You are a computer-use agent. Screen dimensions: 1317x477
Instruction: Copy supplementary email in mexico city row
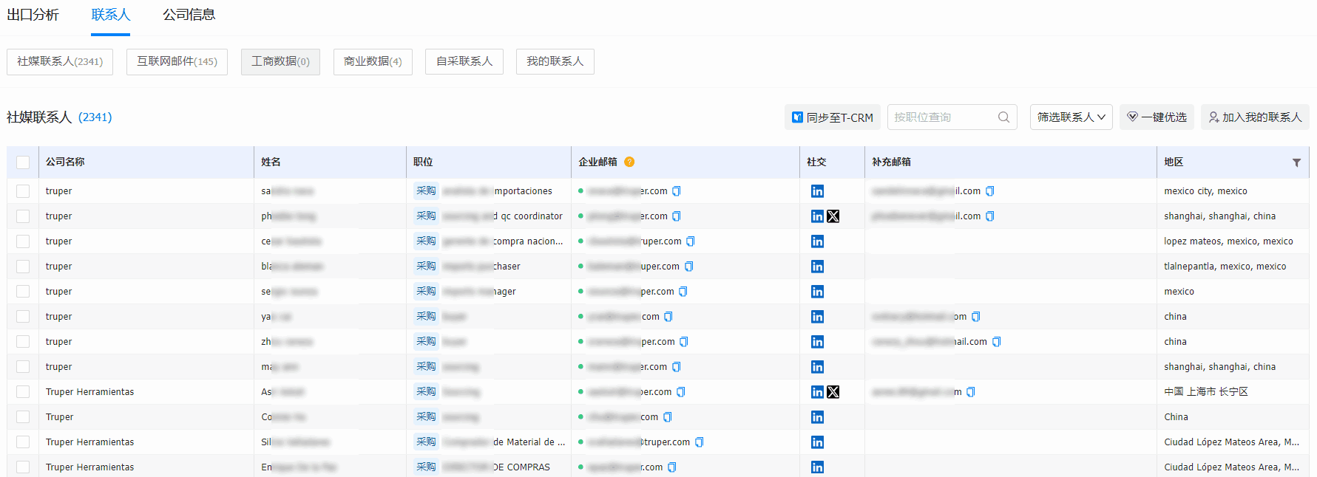pyautogui.click(x=989, y=191)
